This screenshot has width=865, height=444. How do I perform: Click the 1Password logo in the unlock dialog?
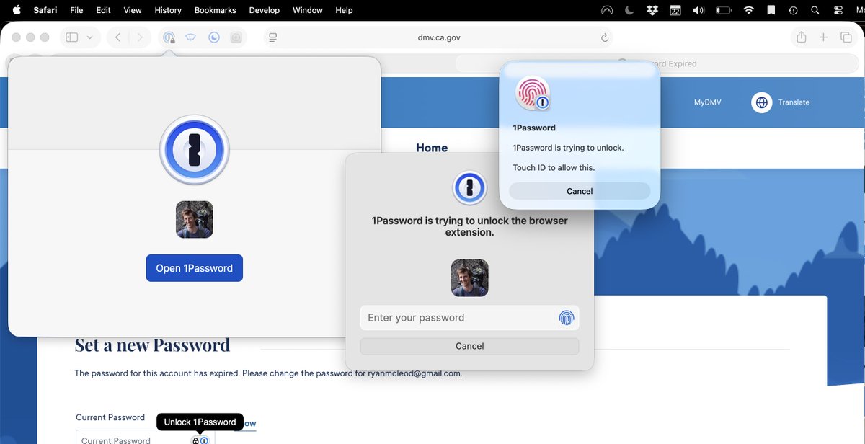(470, 189)
